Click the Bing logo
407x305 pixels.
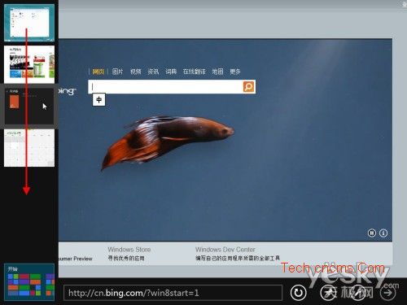point(68,91)
